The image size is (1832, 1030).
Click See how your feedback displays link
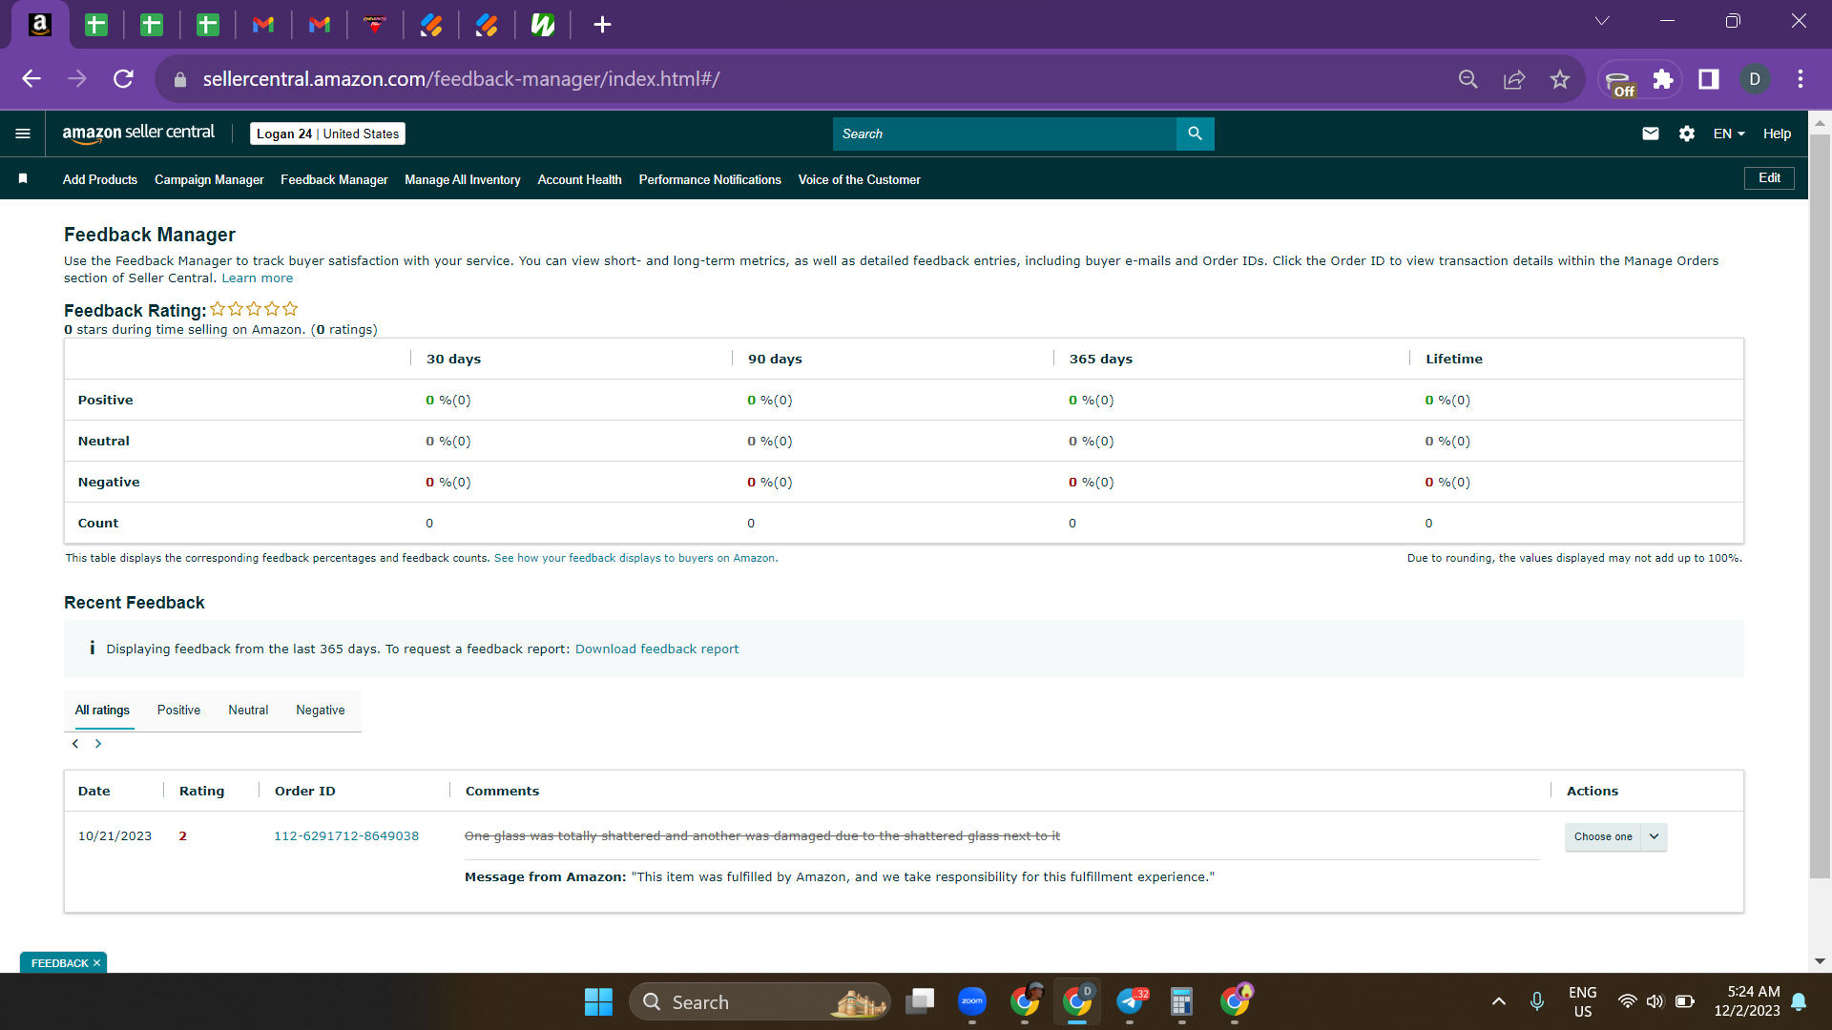[x=635, y=559]
